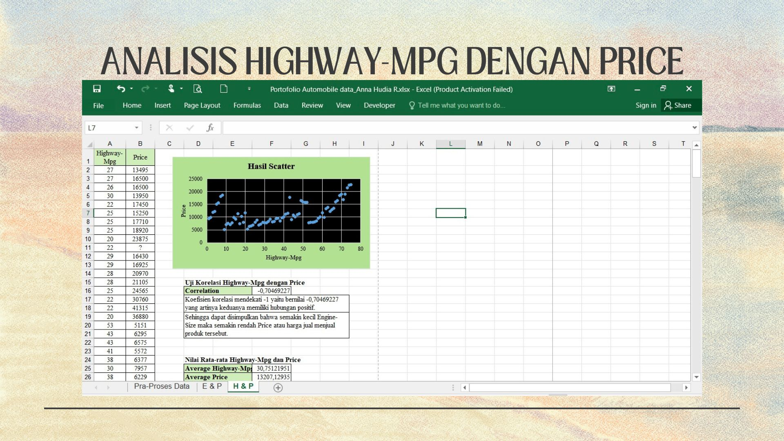Click the Insert Function fx icon
Image resolution: width=784 pixels, height=441 pixels.
tap(210, 128)
